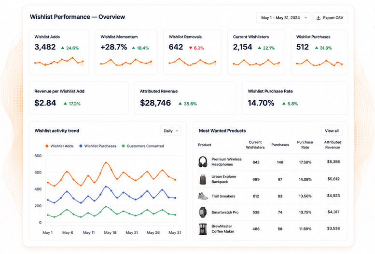Click the up arrow beside 17.2% revenue per add
This screenshot has height=254, width=375.
point(65,104)
